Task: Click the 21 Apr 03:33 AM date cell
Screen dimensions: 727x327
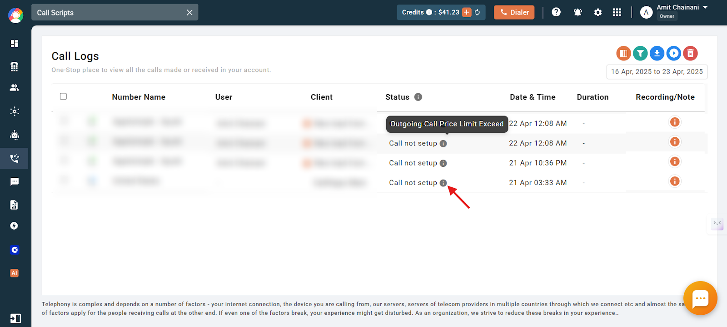Action: [x=538, y=182]
